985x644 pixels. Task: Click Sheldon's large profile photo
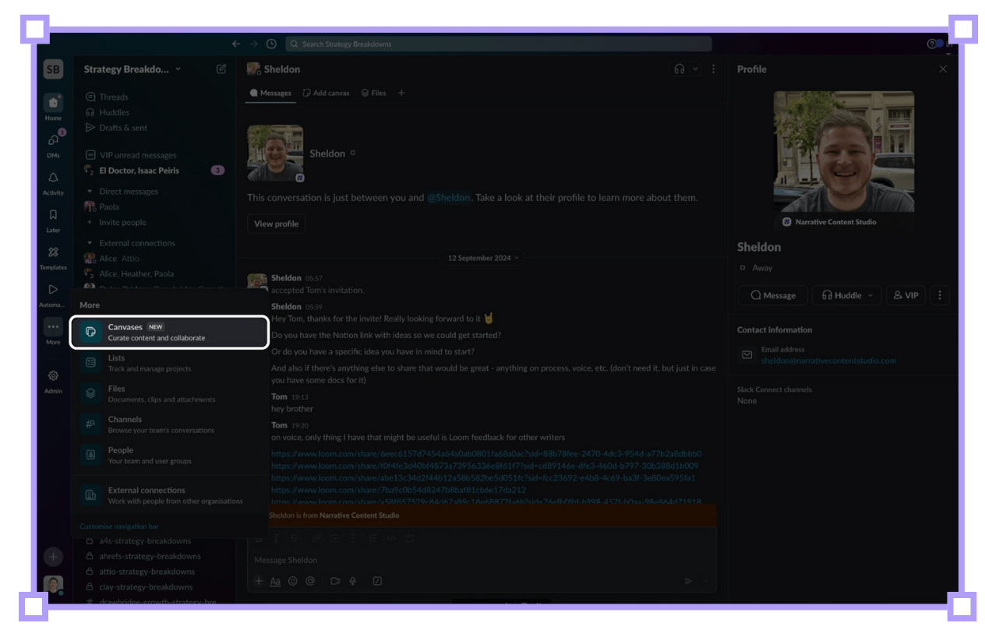tap(844, 152)
